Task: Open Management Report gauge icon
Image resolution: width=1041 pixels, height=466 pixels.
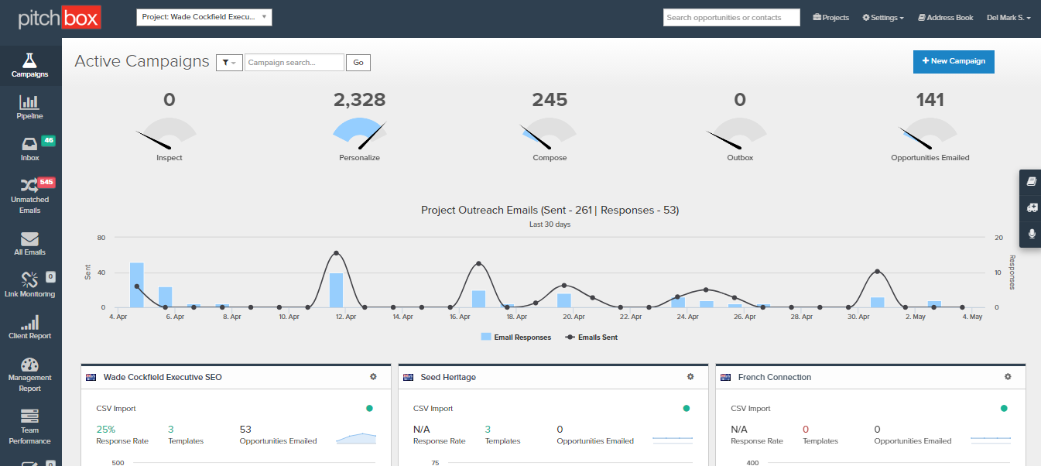Action: [29, 364]
